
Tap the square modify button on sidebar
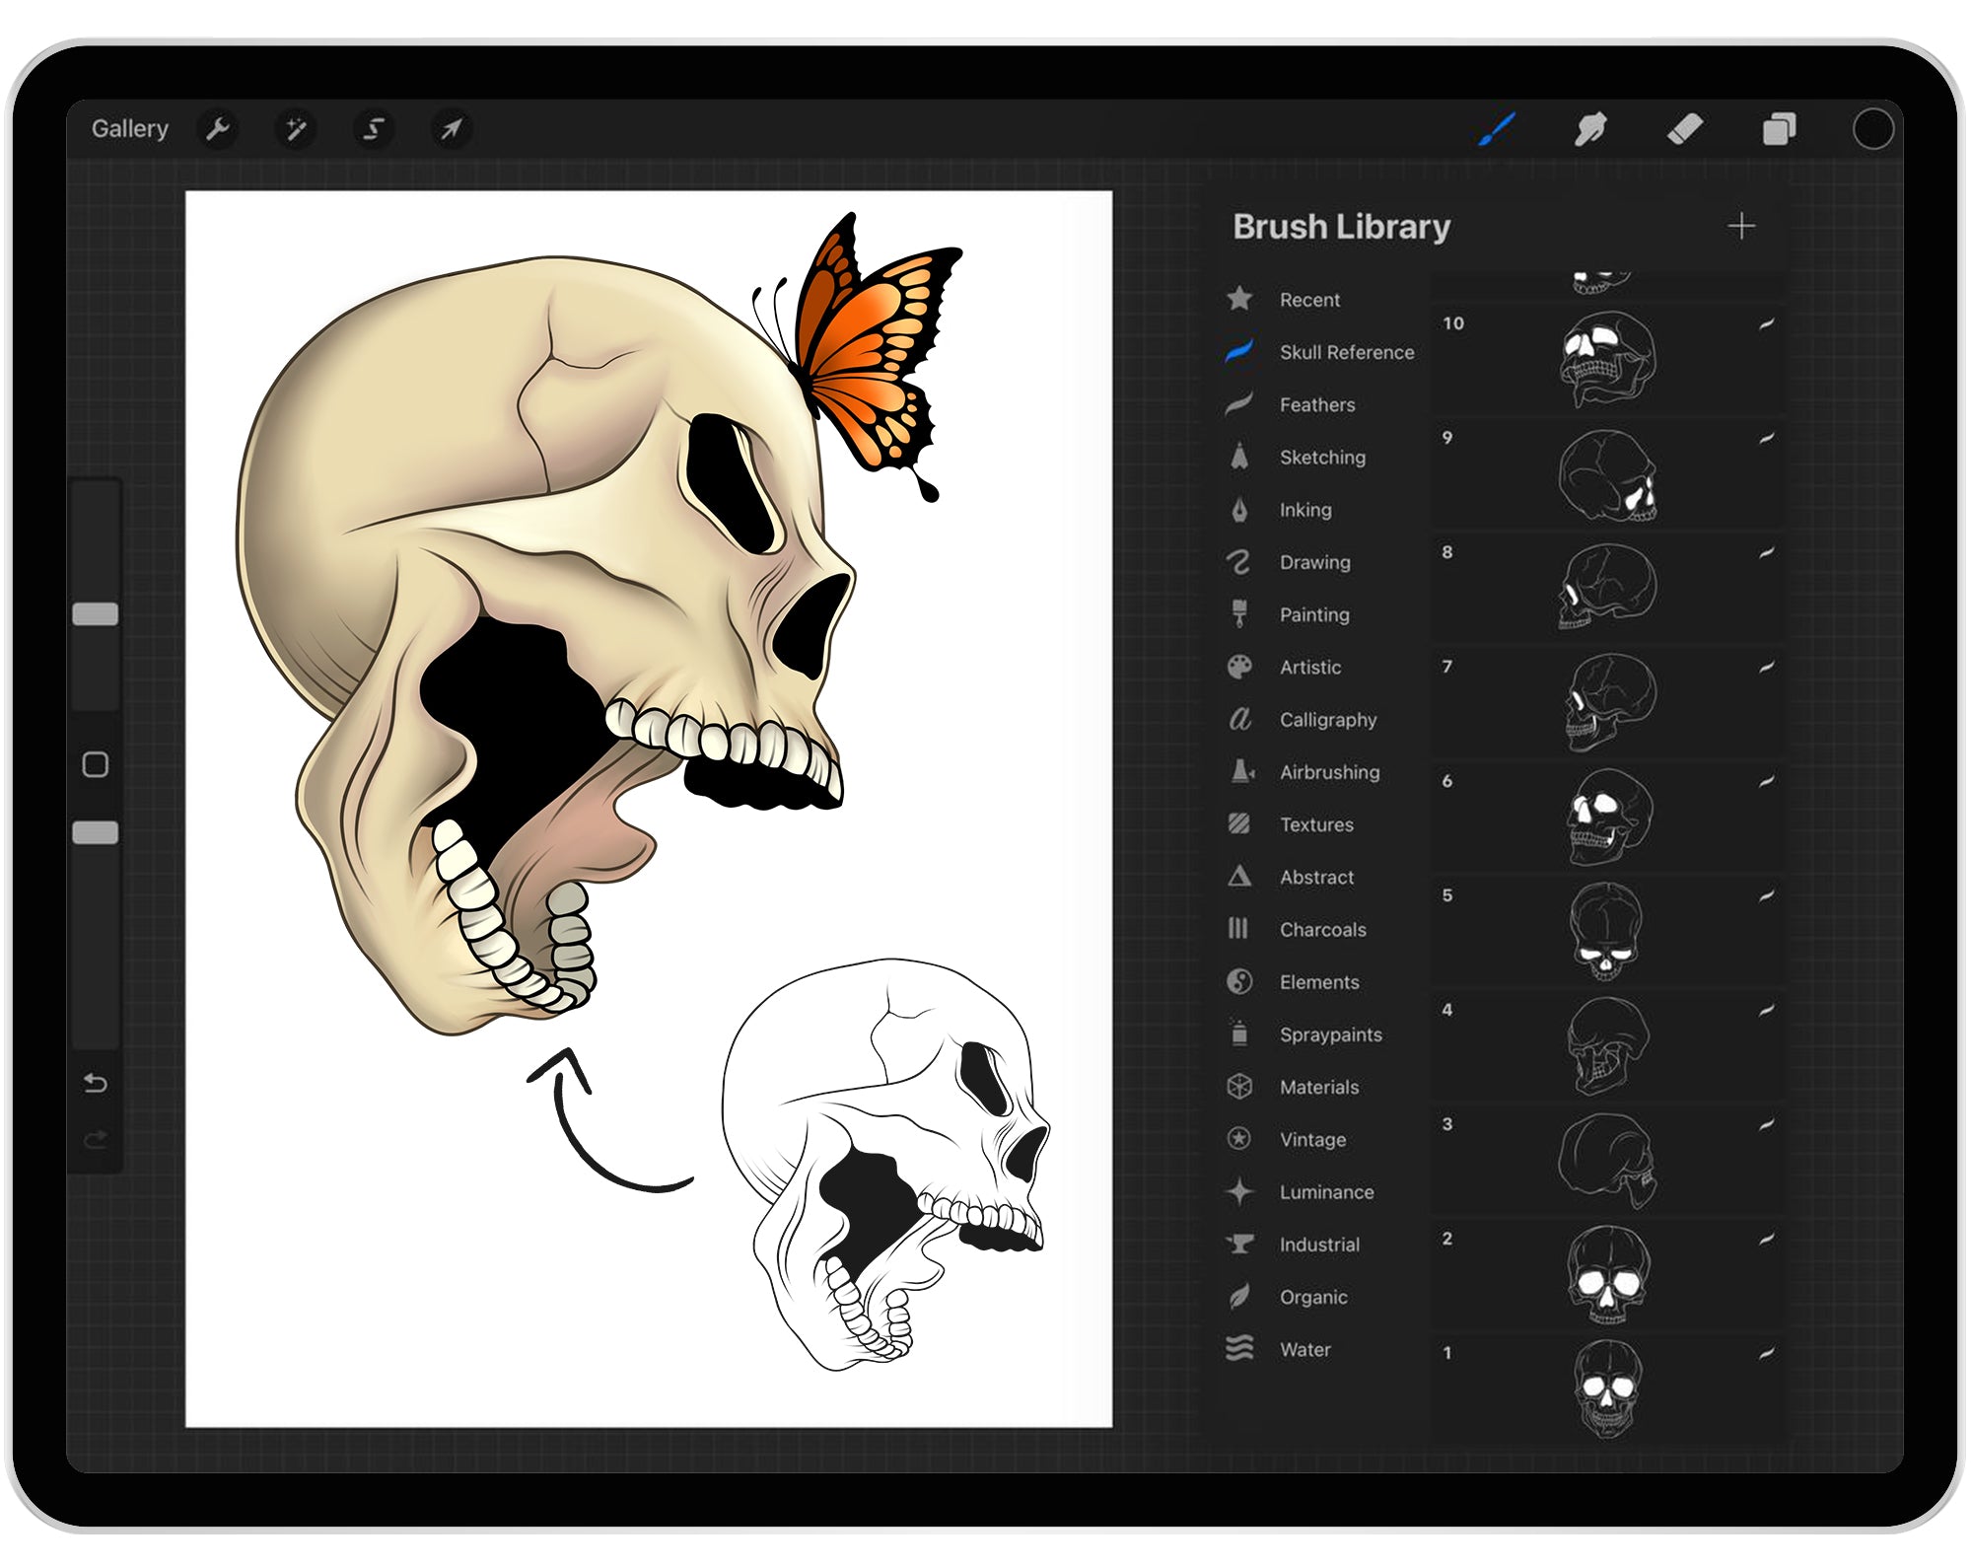coord(95,762)
